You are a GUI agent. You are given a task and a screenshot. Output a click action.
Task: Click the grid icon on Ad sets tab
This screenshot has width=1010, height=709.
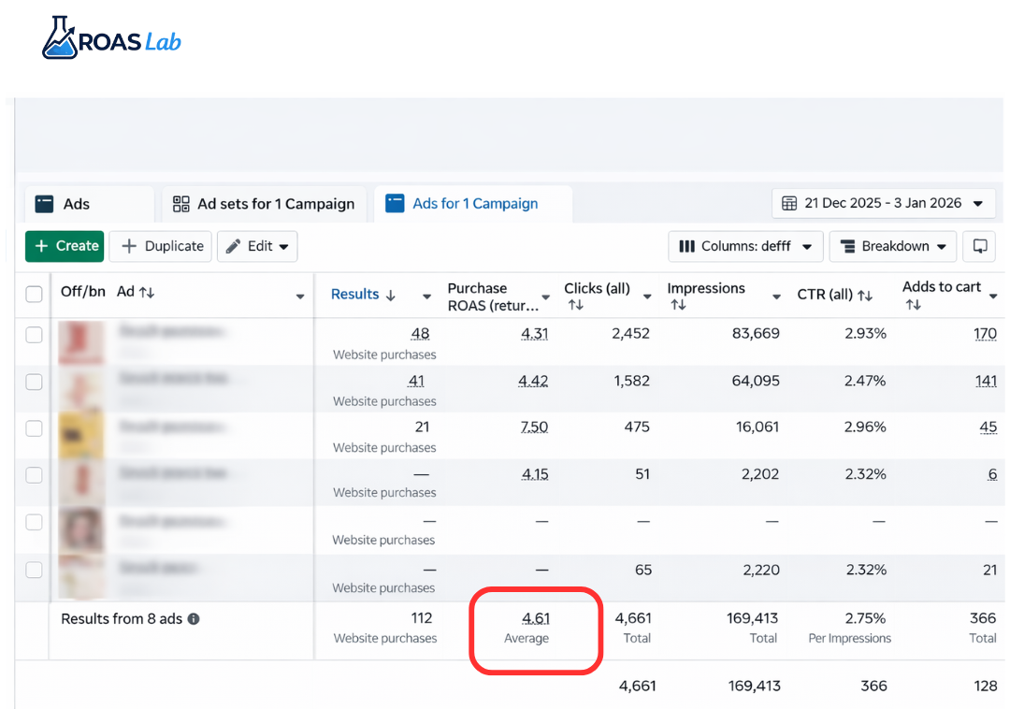tap(180, 203)
